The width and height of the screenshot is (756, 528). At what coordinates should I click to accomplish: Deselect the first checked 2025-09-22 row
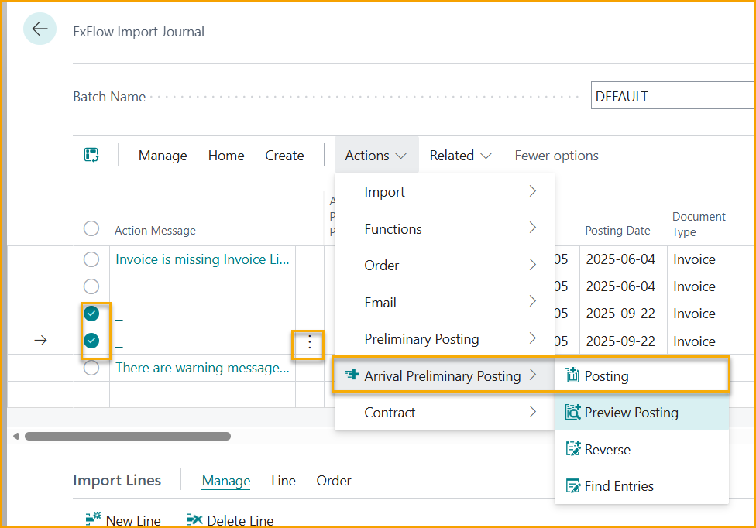coord(91,314)
